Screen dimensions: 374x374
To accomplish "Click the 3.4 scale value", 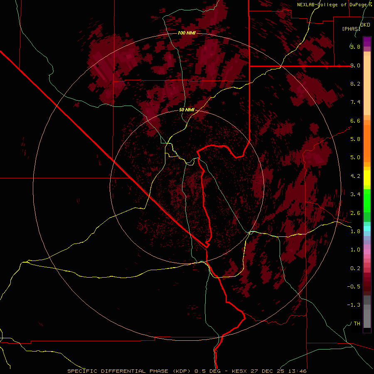I will (x=355, y=194).
